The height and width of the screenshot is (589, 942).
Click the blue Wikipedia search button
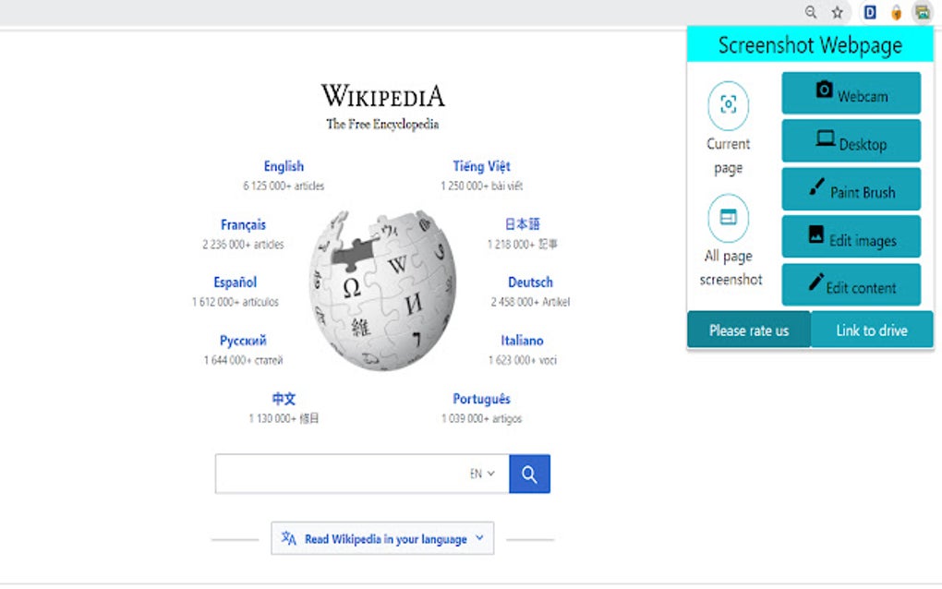coord(529,474)
